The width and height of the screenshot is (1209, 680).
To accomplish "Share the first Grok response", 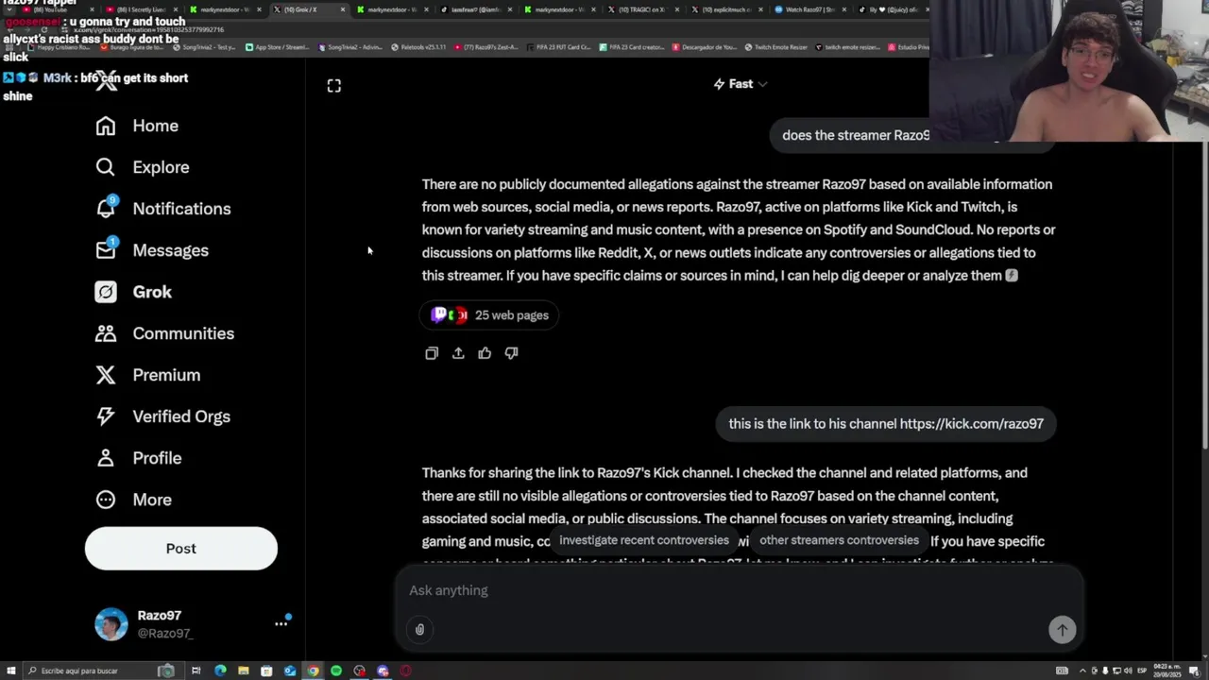I will pos(458,353).
